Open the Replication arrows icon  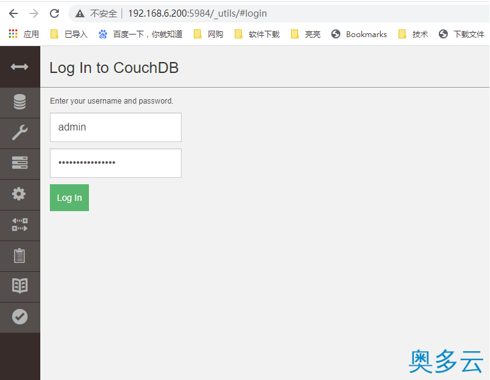(20, 225)
